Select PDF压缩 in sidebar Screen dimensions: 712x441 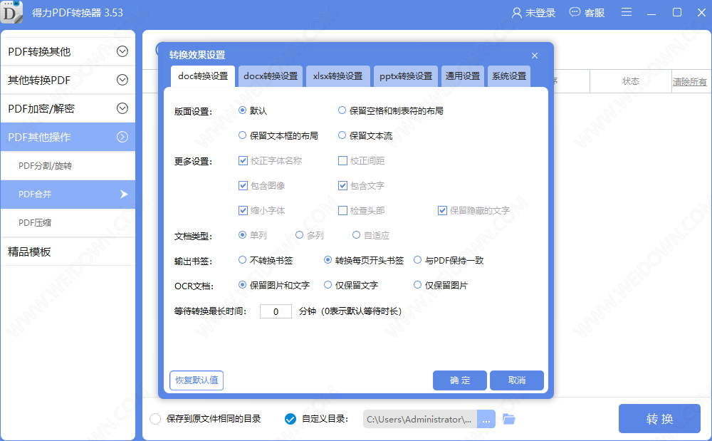(68, 222)
